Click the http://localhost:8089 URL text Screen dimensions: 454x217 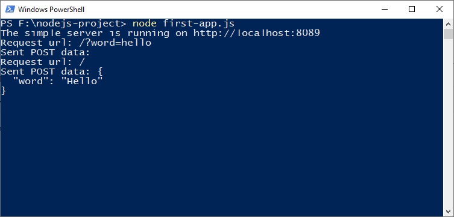click(x=256, y=33)
